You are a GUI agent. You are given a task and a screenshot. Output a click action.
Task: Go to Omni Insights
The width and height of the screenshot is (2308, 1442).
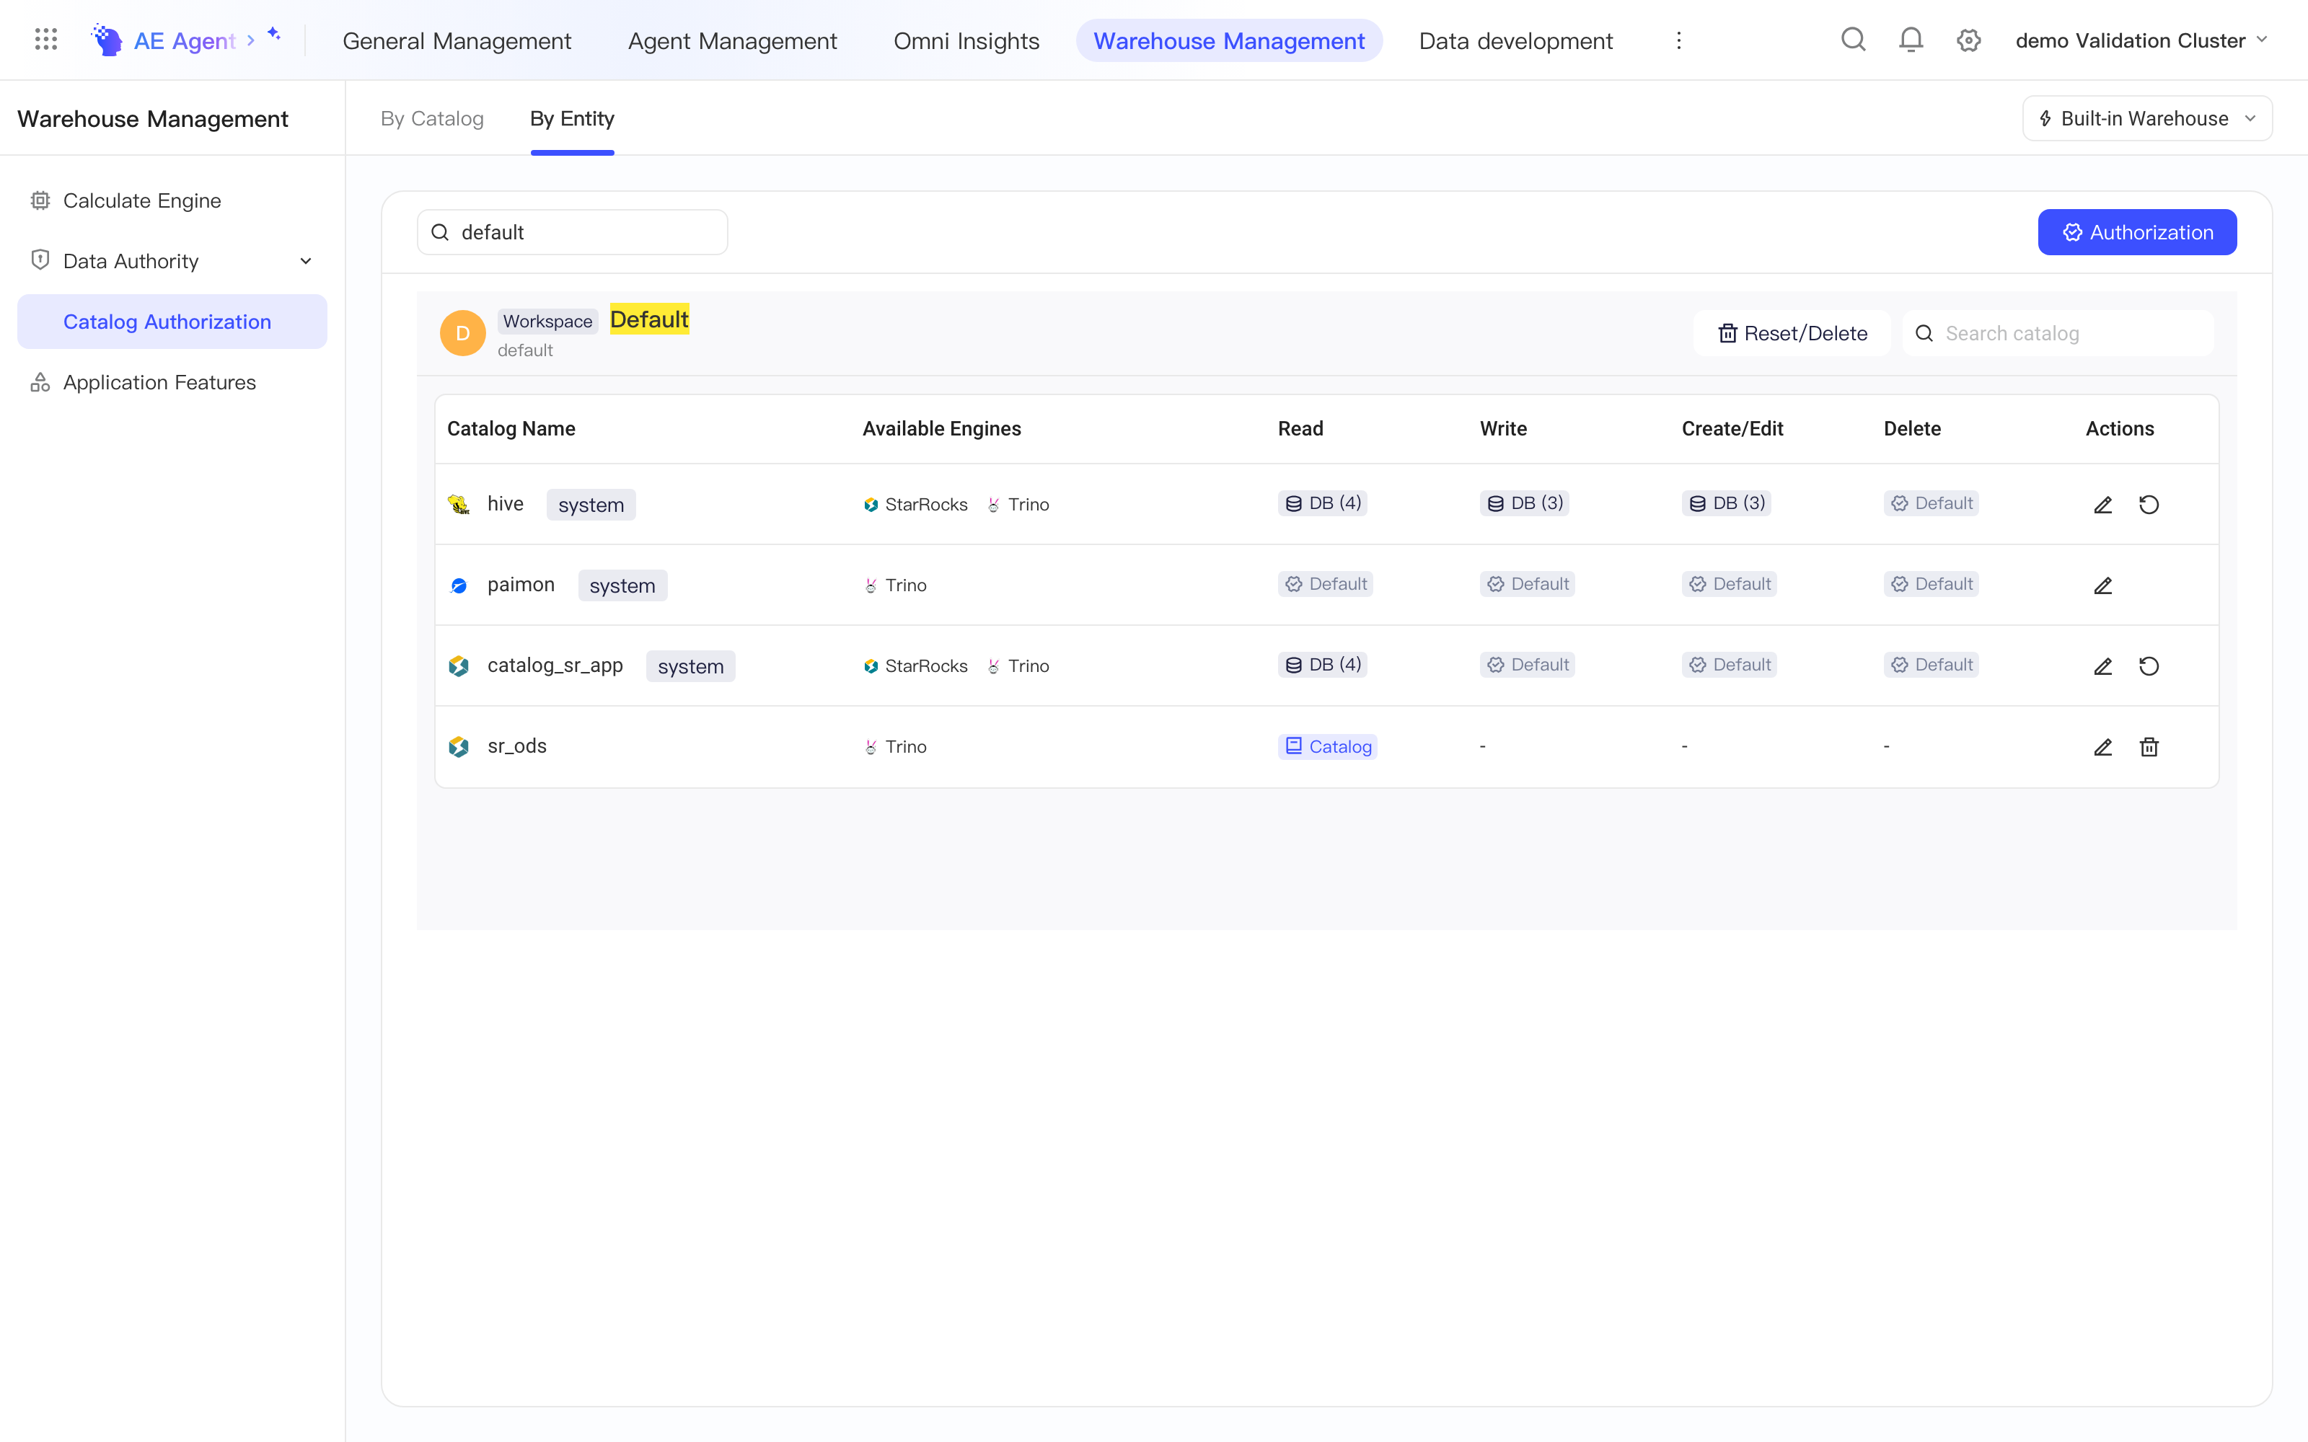click(966, 40)
